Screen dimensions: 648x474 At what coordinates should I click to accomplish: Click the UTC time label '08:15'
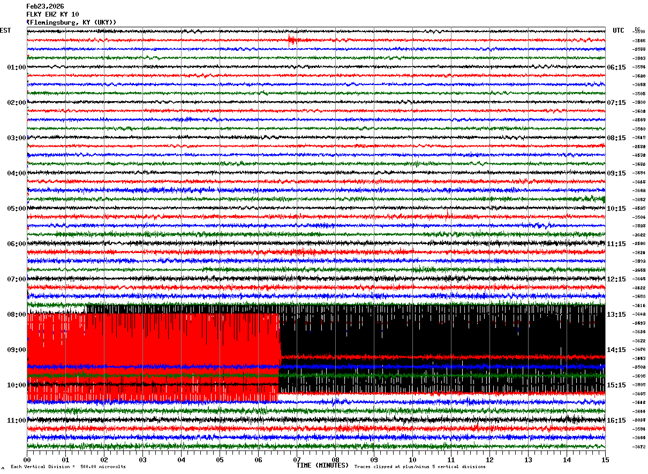[x=616, y=138]
